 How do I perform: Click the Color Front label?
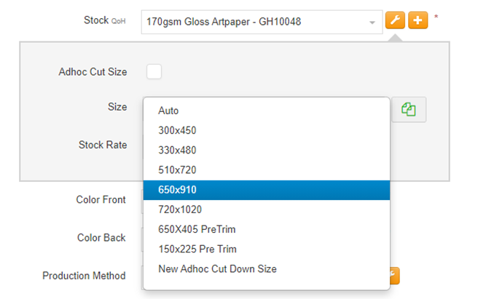101,199
